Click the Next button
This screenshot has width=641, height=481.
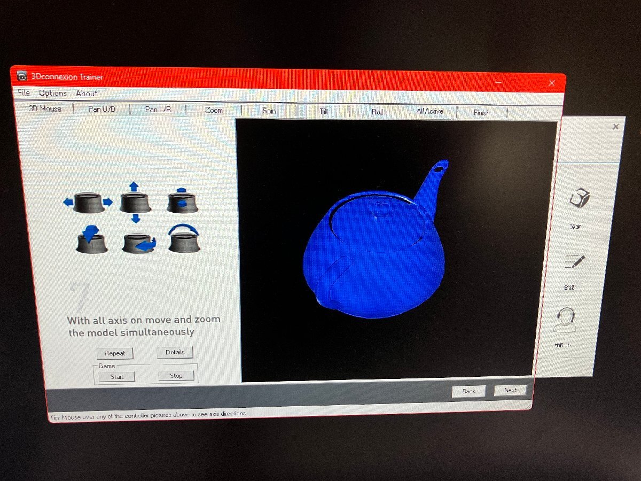pyautogui.click(x=510, y=390)
